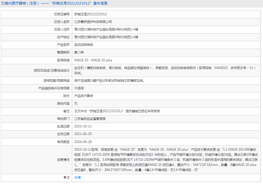Click the 注册人住所 address value
The image size is (263, 184).
tap(106, 30)
